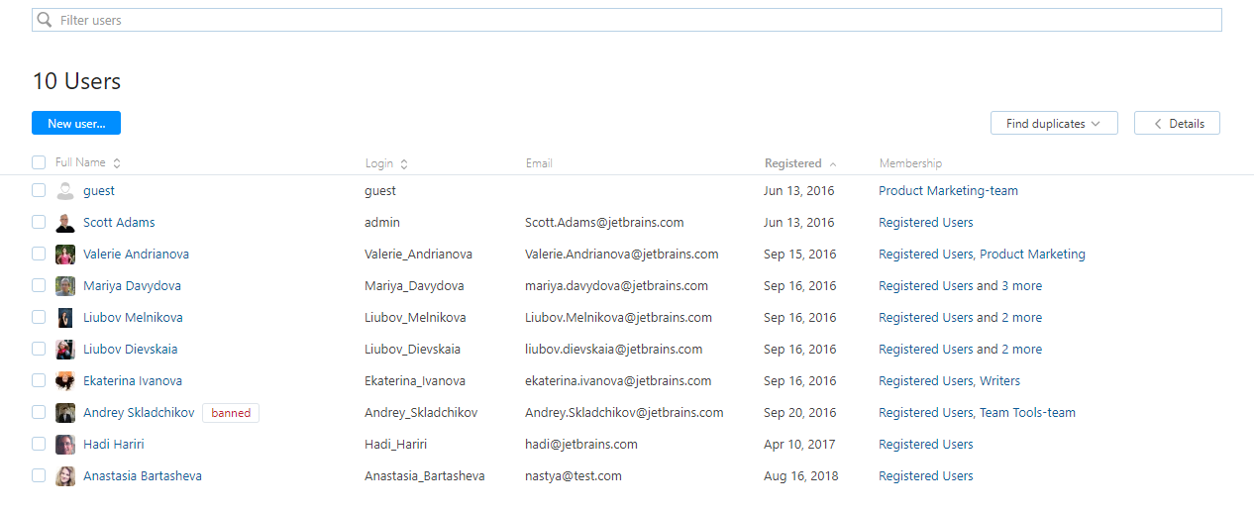Toggle the select-all checkbox in header

pyautogui.click(x=39, y=162)
